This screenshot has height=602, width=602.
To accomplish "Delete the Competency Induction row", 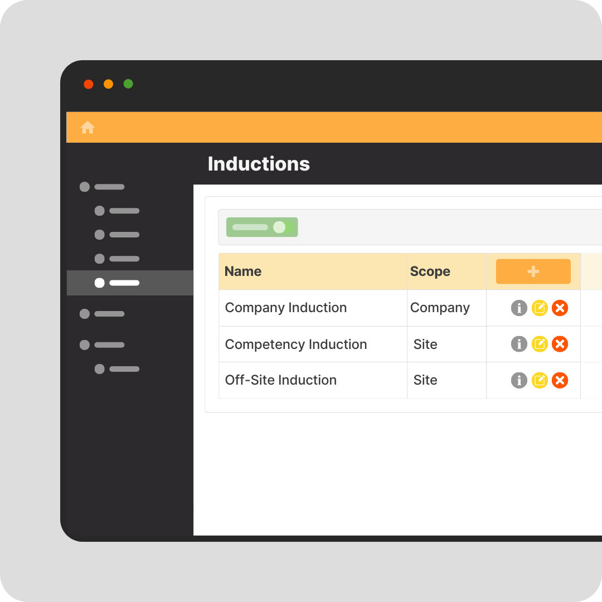I will coord(560,344).
